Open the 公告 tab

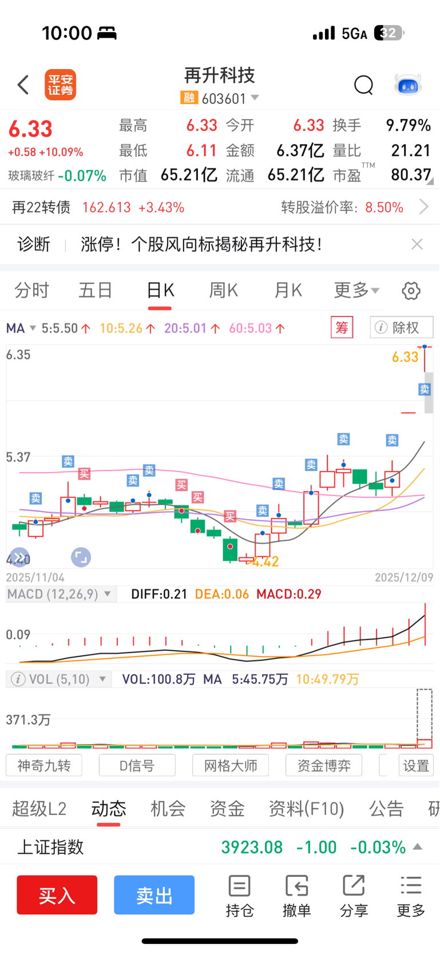[386, 809]
